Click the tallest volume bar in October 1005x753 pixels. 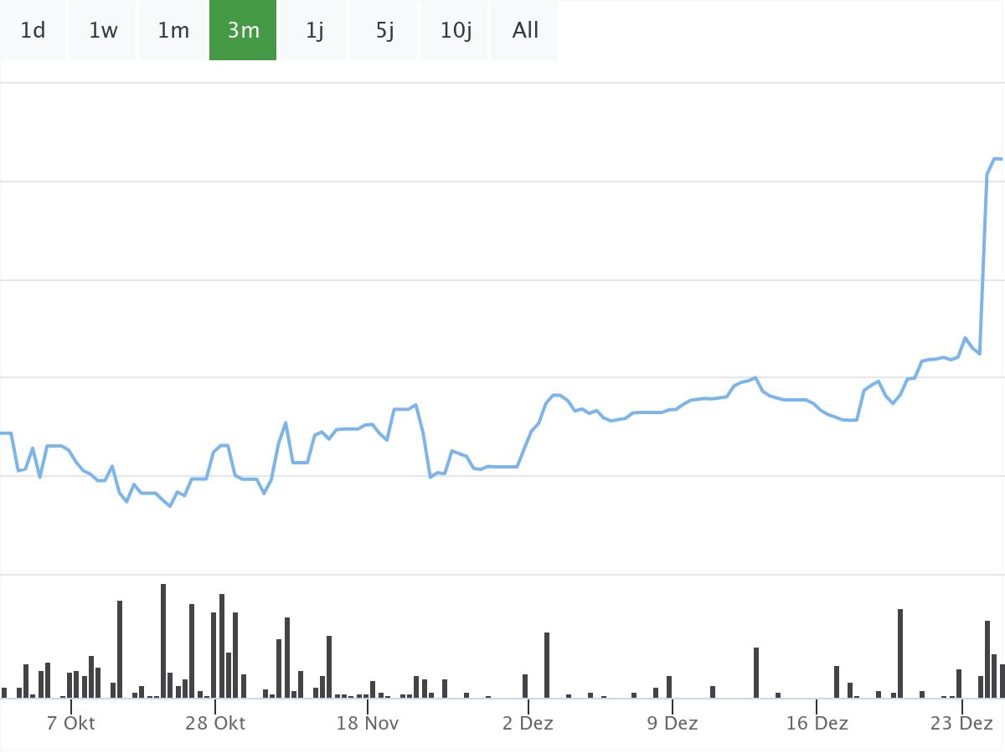click(163, 640)
